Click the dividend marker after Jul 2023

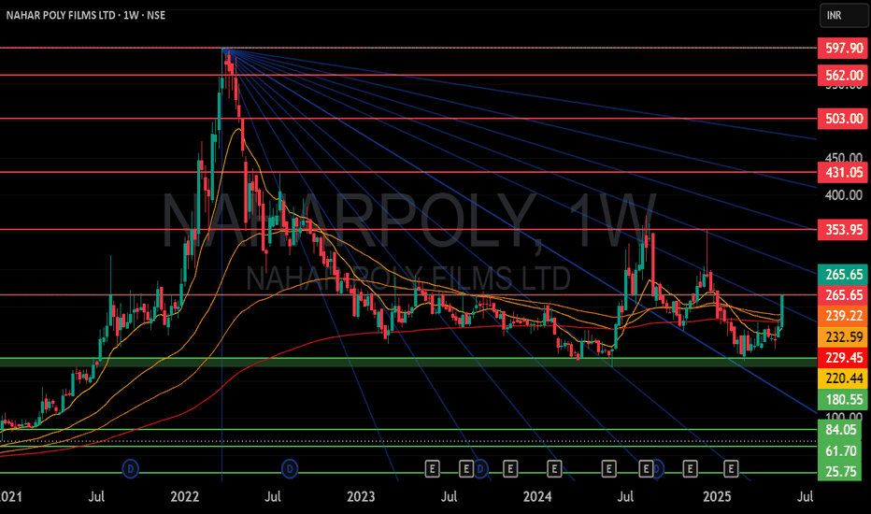pos(480,469)
